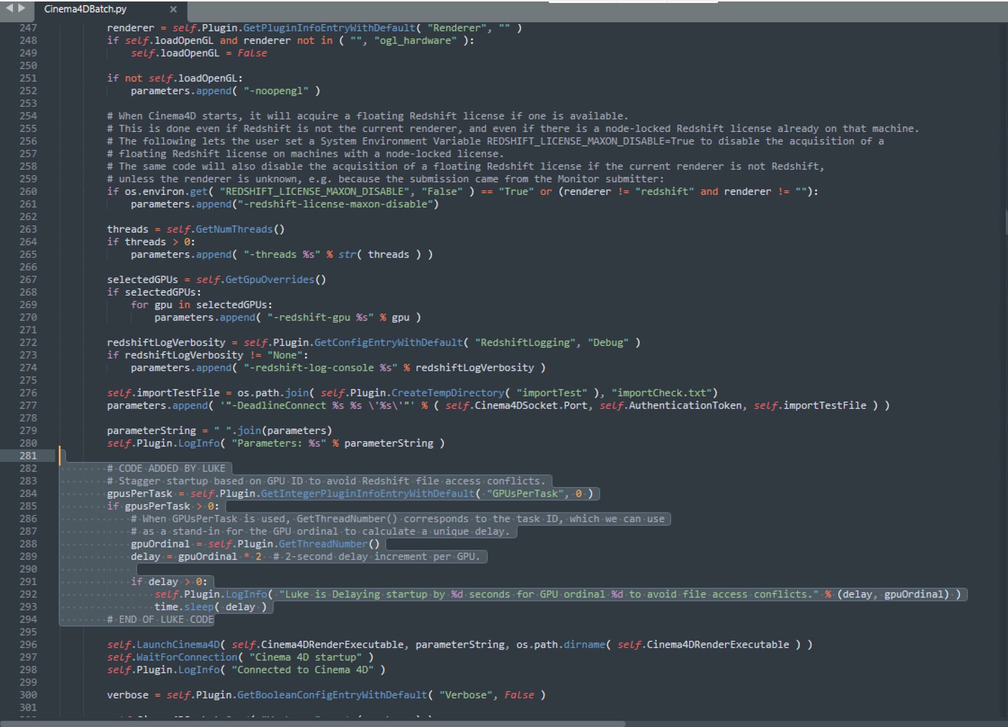This screenshot has width=1008, height=727.
Task: Click the WaitForConnection method name
Action: 186,657
